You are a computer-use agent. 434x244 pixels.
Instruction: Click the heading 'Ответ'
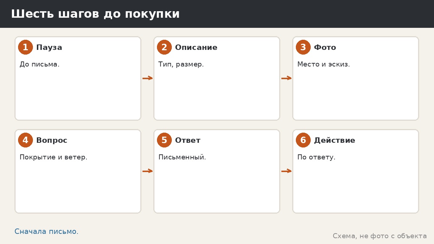click(188, 140)
